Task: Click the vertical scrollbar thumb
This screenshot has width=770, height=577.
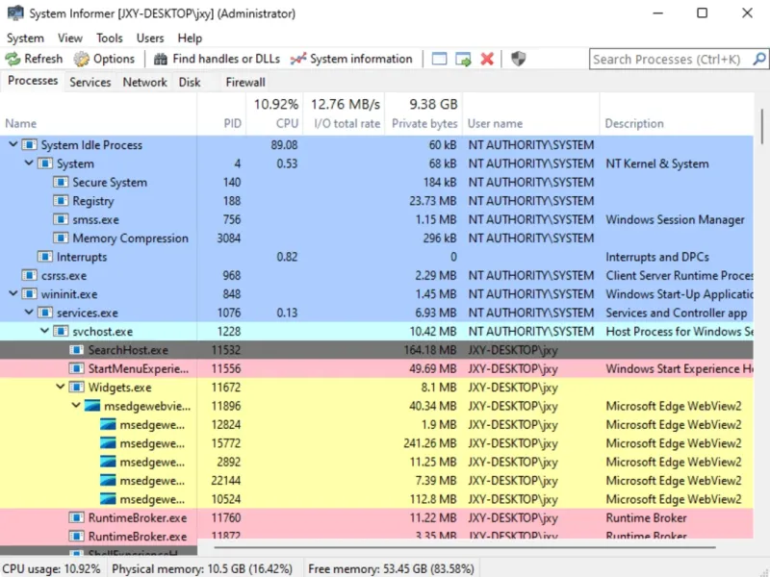Action: pos(762,126)
